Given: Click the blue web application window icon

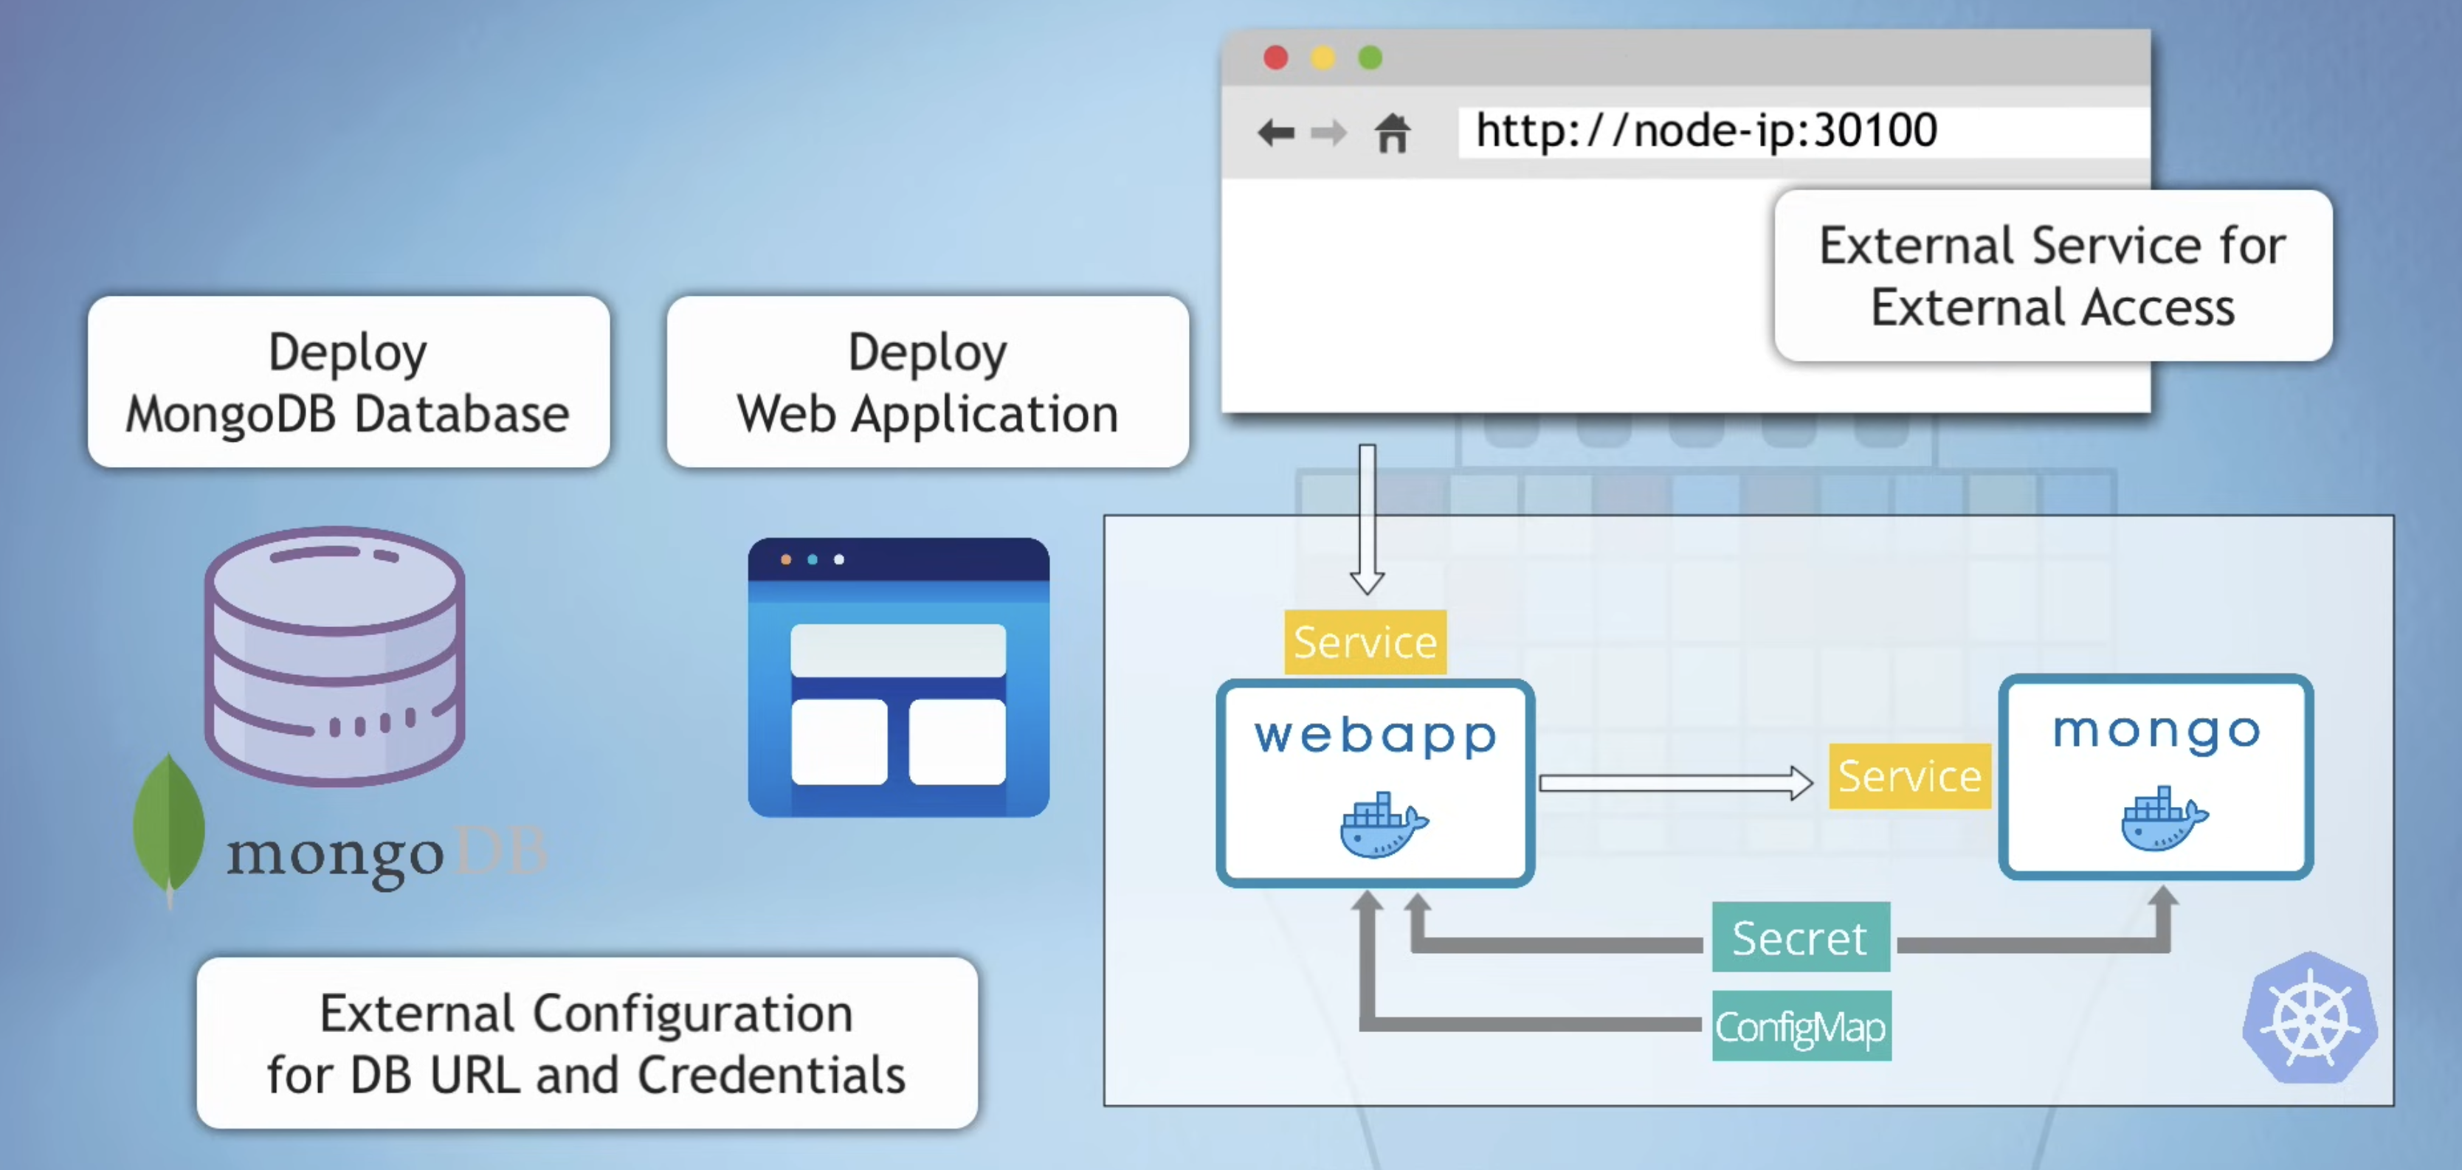Looking at the screenshot, I should tap(898, 677).
